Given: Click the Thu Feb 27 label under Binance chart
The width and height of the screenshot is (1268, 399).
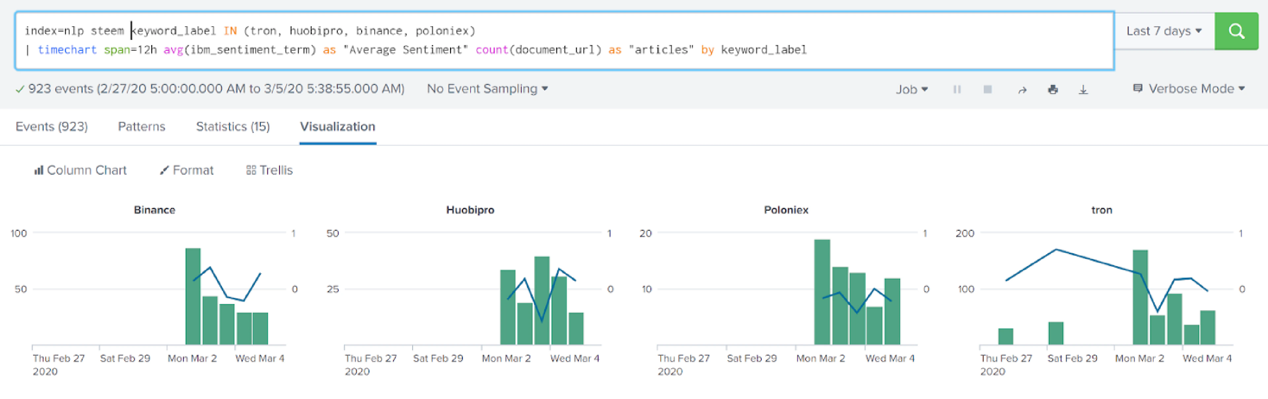Looking at the screenshot, I should [x=58, y=359].
